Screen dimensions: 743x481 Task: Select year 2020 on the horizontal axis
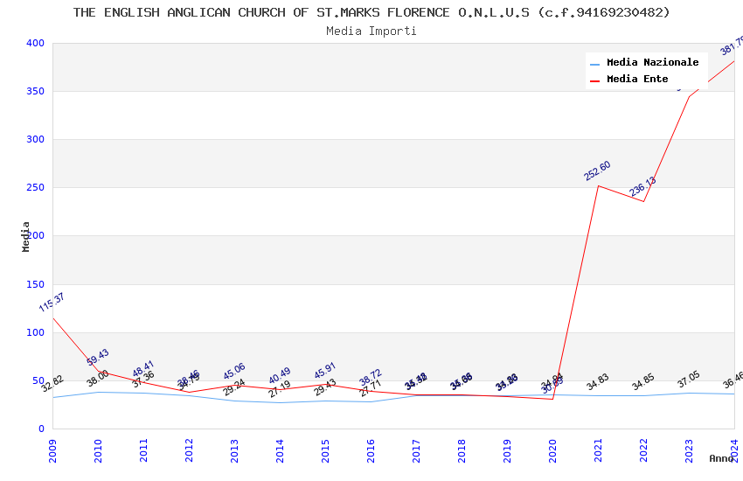point(553,450)
